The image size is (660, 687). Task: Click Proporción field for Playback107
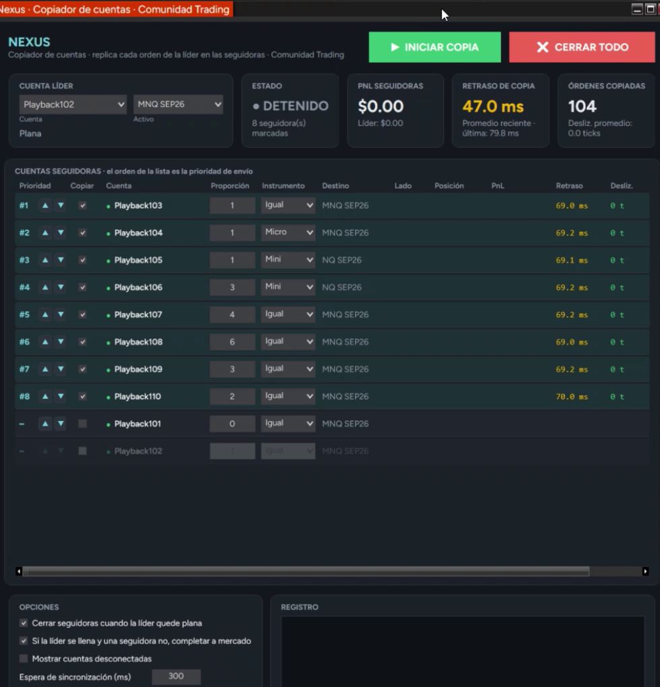coord(232,315)
